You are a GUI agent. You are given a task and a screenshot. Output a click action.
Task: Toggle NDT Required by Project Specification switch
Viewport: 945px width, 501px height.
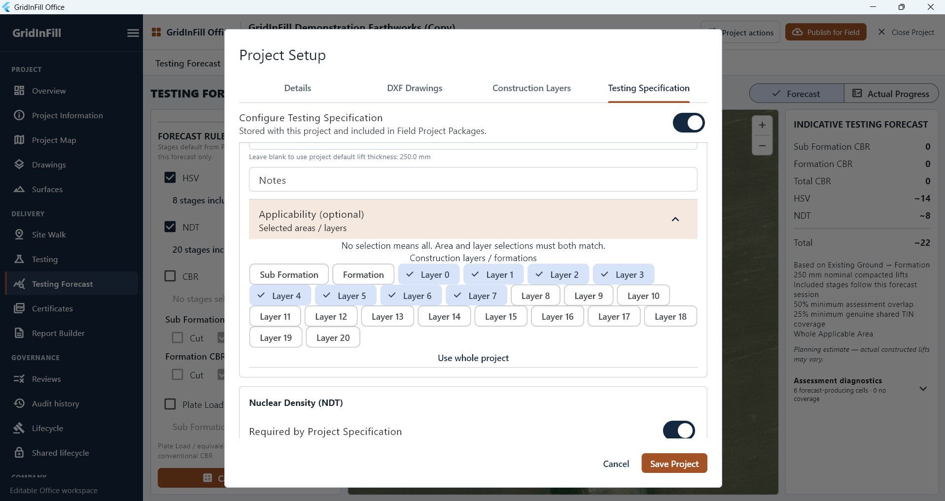click(679, 430)
